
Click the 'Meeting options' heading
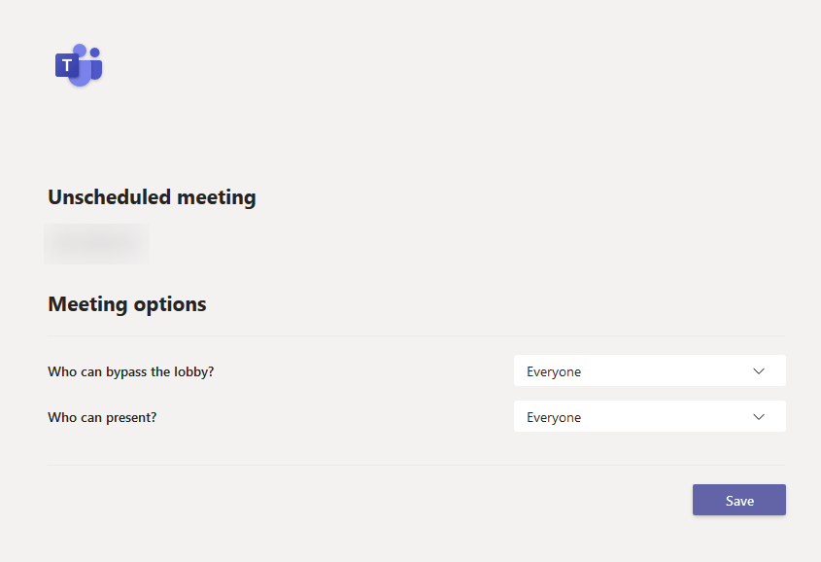point(127,304)
